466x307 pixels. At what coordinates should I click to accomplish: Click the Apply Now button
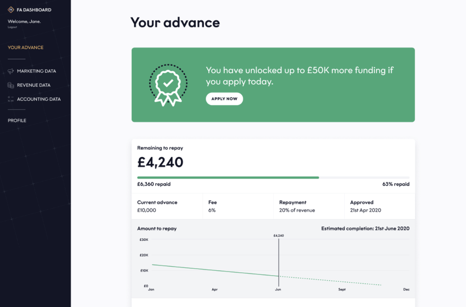(225, 99)
